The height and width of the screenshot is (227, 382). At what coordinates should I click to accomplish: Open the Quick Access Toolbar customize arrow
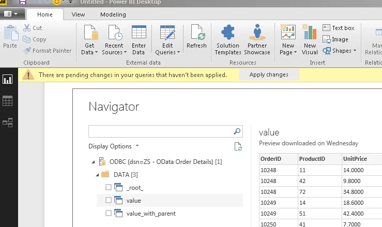pyautogui.click(x=71, y=2)
